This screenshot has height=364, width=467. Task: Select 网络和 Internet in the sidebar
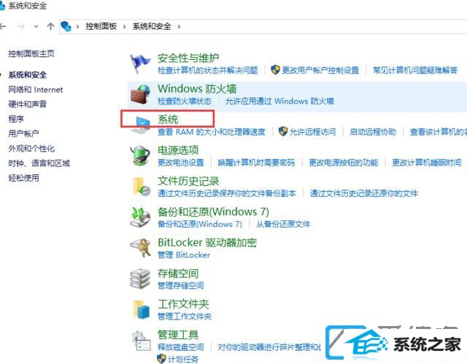[36, 90]
